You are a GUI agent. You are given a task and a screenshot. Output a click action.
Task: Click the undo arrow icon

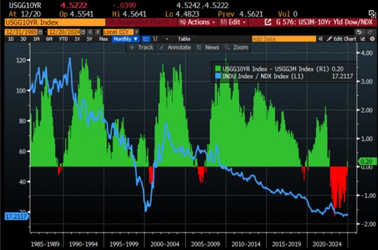(x=359, y=32)
